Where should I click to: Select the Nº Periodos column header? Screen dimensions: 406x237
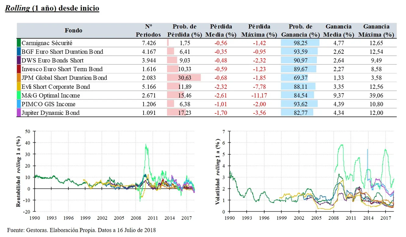(148, 31)
